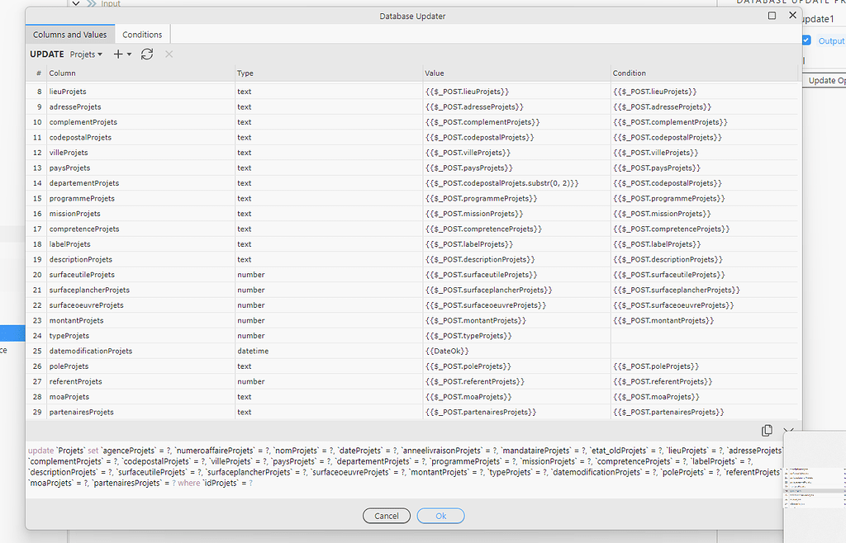The image size is (846, 543).
Task: Click the Value cell of montantProjets
Action: tap(479, 320)
